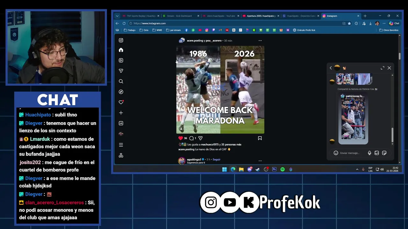Switch to 'otero huachipato - YouTube' tab
The height and width of the screenshot is (229, 408).
pyautogui.click(x=220, y=16)
